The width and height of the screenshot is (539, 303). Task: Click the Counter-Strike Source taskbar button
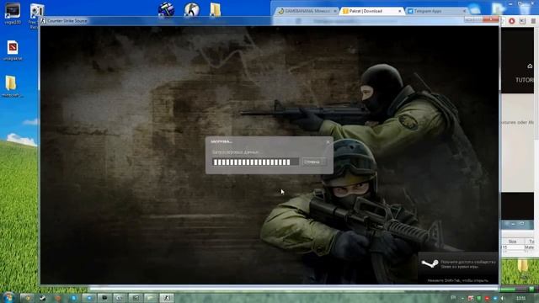tap(167, 298)
